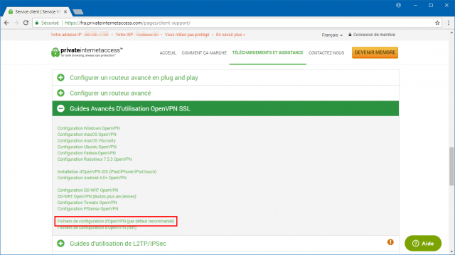Click the Private Internet Access logo

click(x=87, y=52)
